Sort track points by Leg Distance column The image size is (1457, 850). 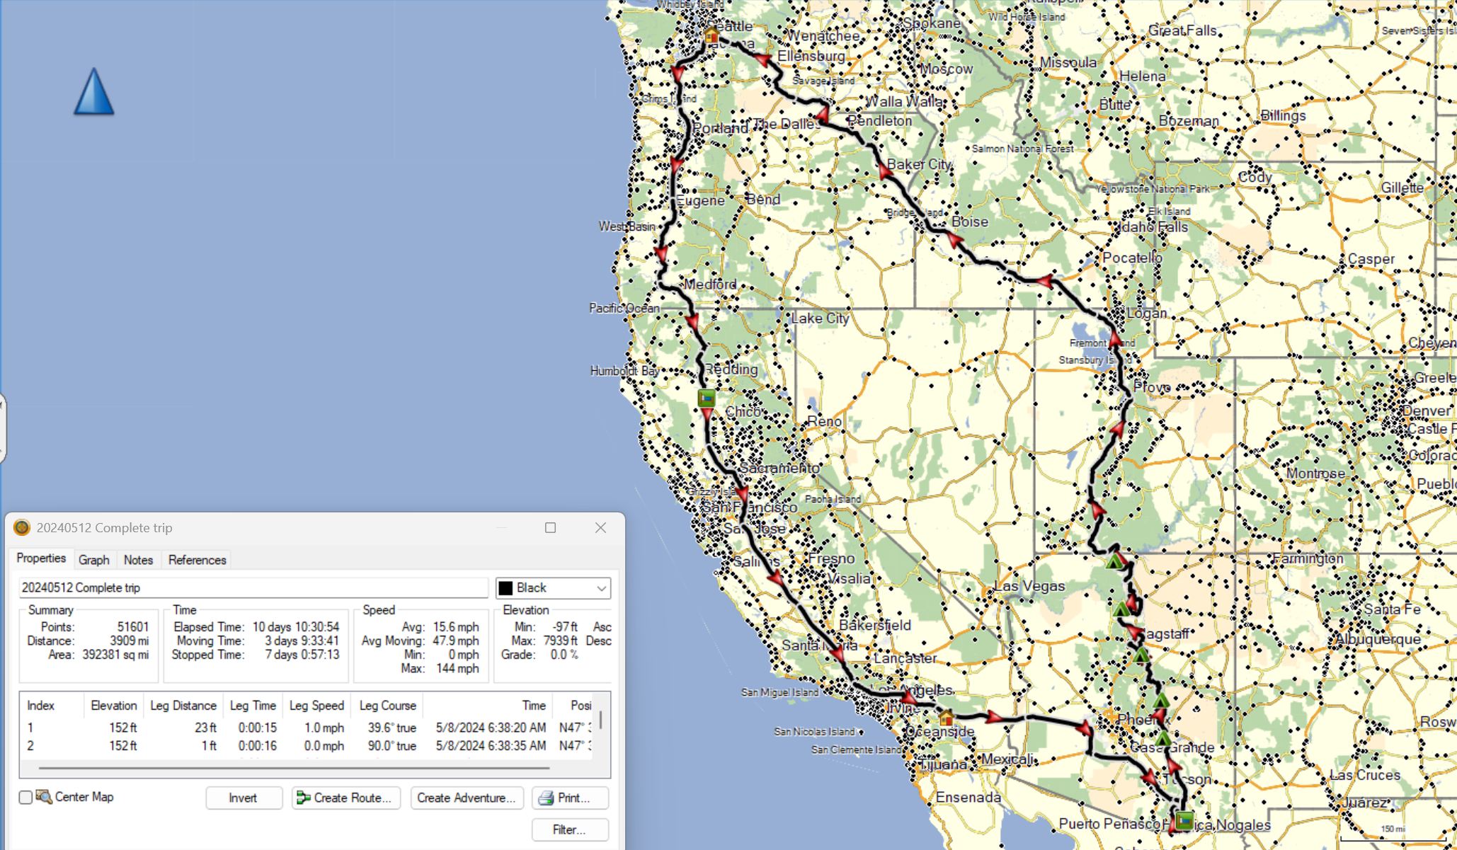183,706
